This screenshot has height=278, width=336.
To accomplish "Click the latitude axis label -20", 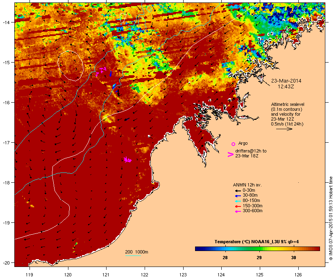I will (x=6, y=263).
